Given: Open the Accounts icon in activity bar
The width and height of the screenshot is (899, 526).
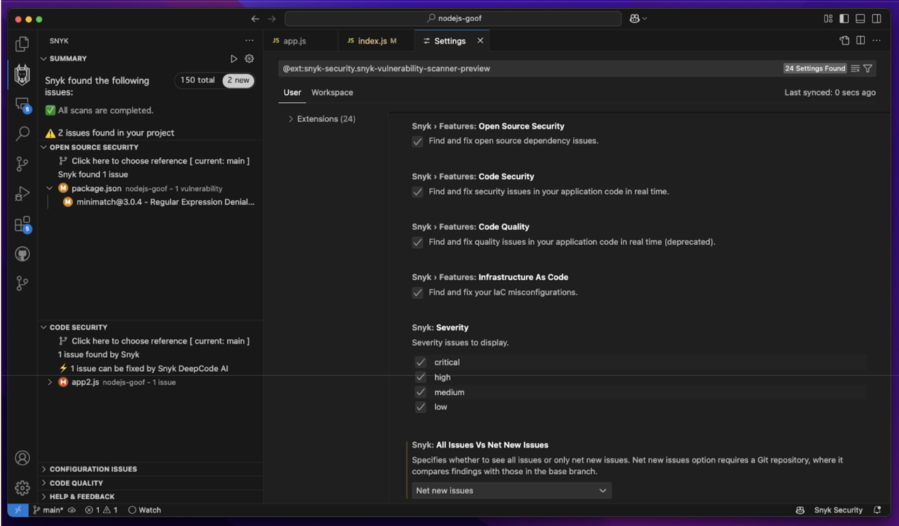Looking at the screenshot, I should click(x=22, y=458).
